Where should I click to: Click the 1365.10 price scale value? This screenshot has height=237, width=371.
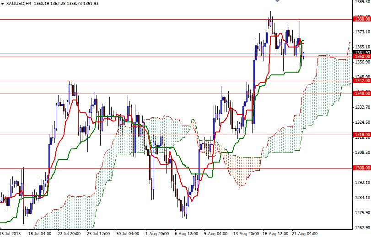tap(363, 47)
